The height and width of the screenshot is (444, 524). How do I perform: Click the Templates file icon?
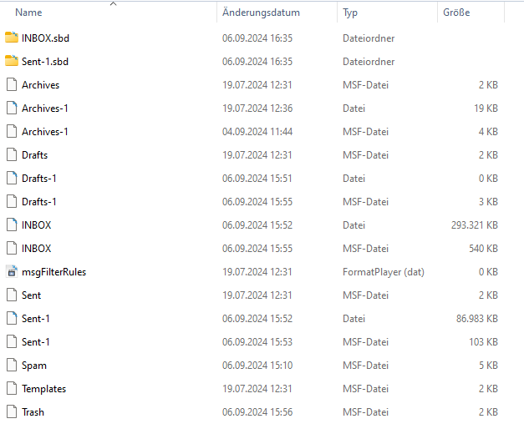[11, 388]
